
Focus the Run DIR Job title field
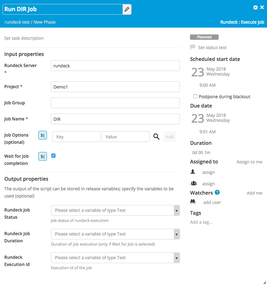[63, 9]
